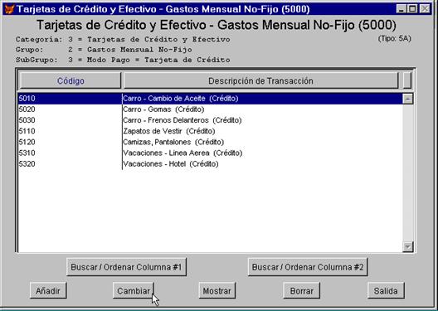Minimize the Tarjetas de Crédito window
This screenshot has width=438, height=311.
click(401, 9)
